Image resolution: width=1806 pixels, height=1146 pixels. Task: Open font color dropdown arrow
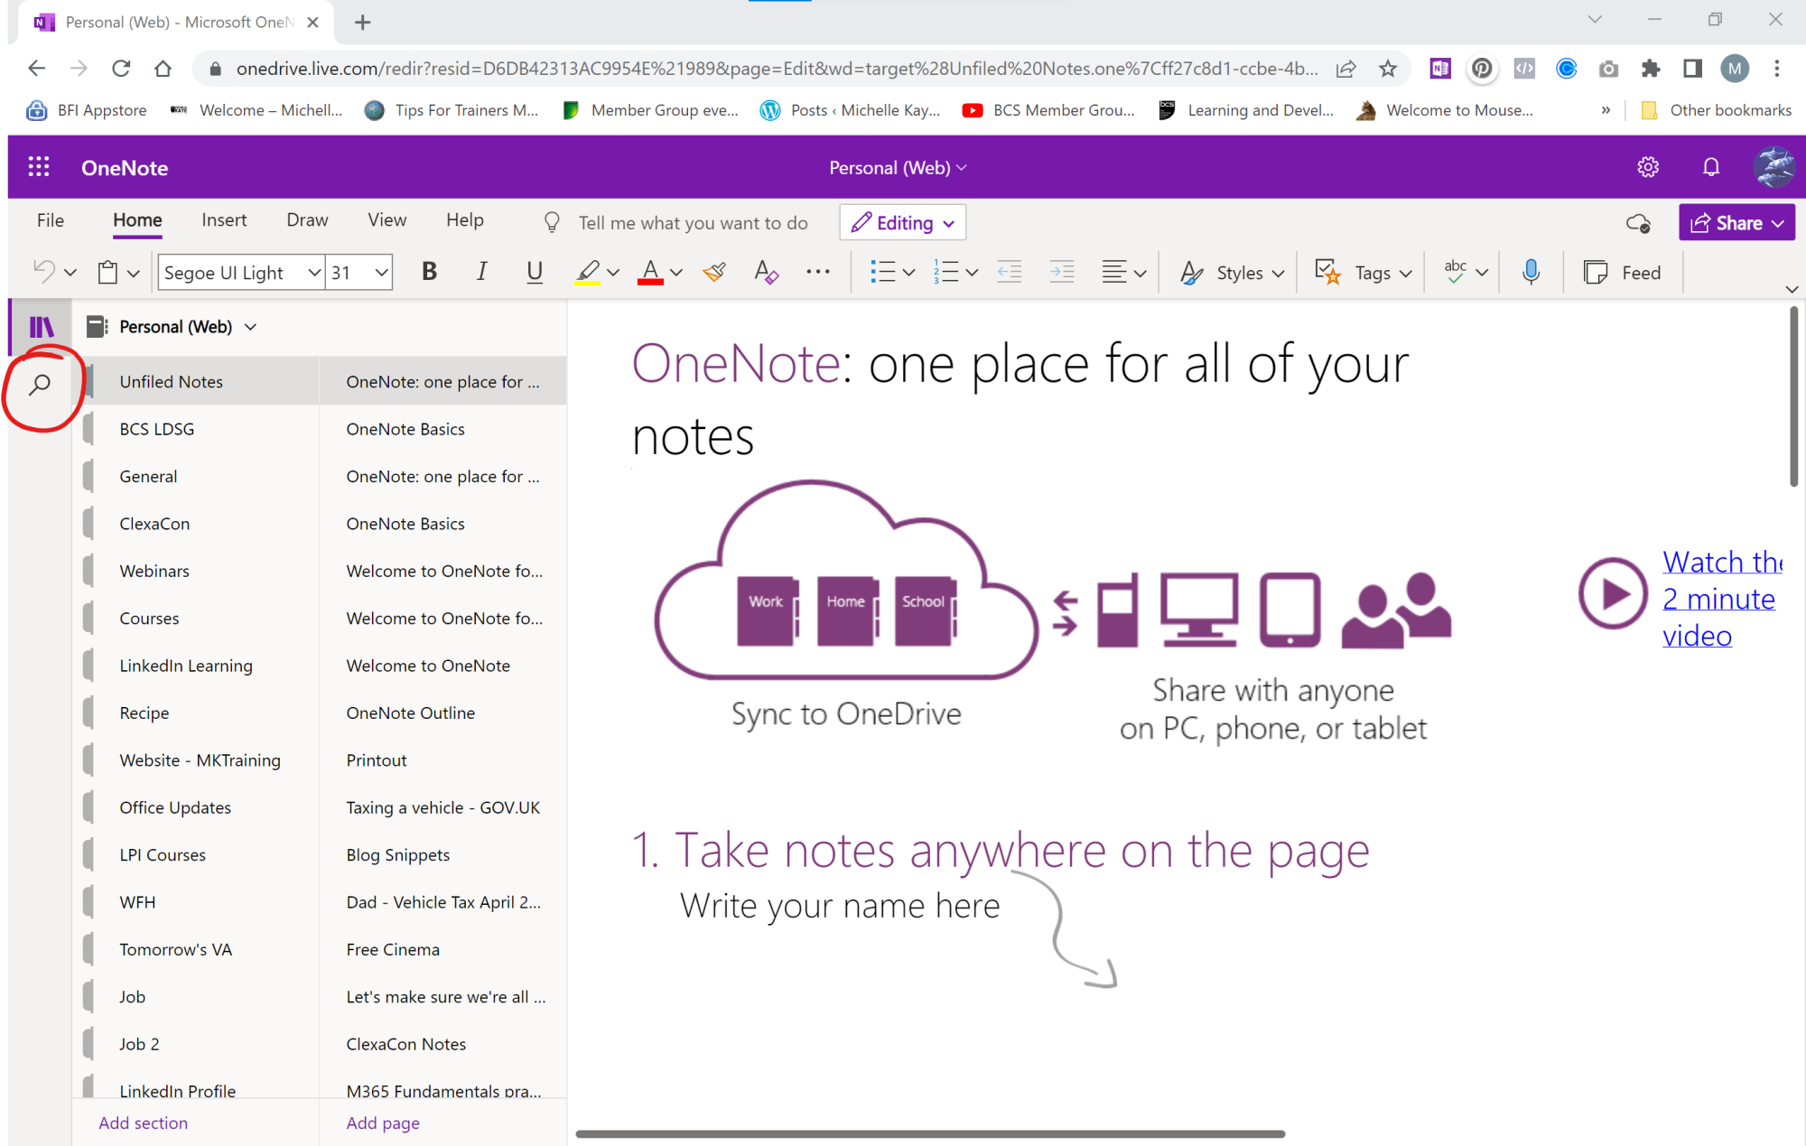coord(676,272)
